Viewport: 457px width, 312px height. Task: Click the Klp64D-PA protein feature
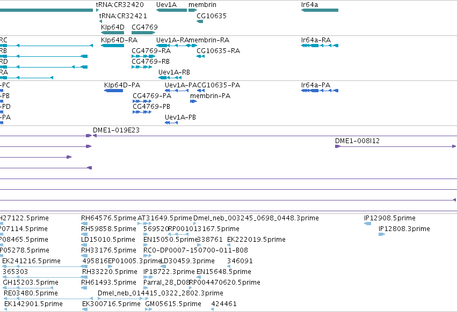point(114,91)
